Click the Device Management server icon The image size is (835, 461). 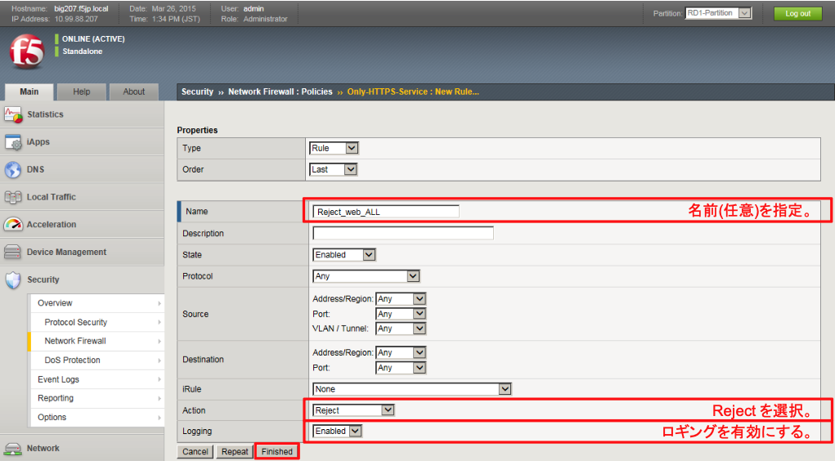click(13, 252)
